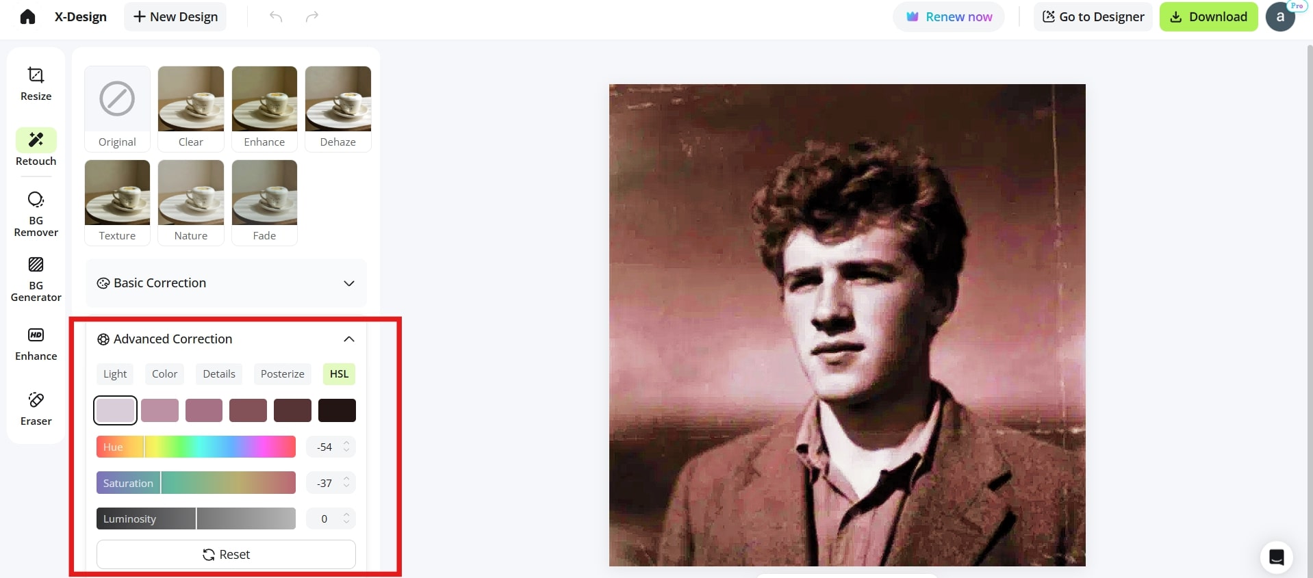Collapse the Advanced Correction section

coord(349,339)
